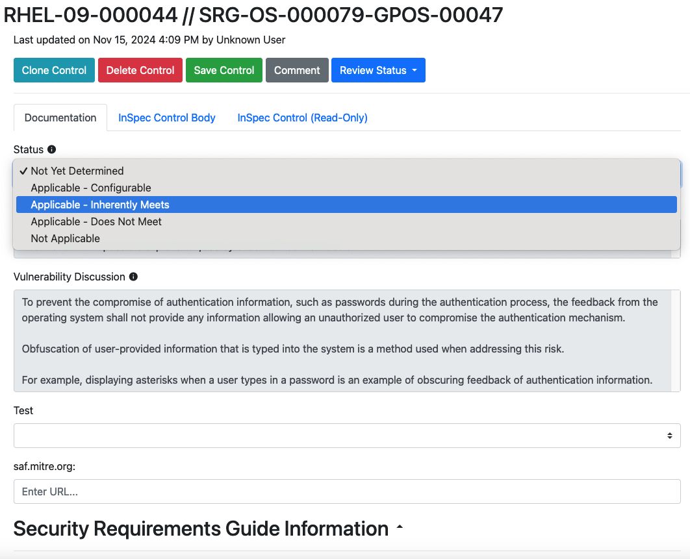Screen dimensions: 690x559
Task: Open the Test dropdown selector
Action: [346, 436]
